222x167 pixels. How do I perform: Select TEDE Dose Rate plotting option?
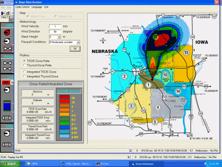pos(24,61)
